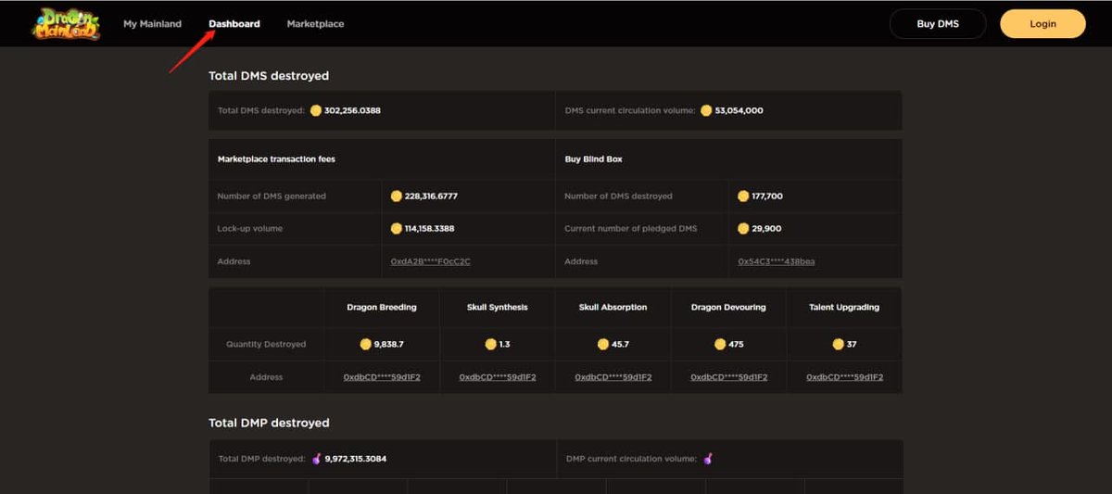
Task: Switch to the My Mainland tab
Action: [153, 24]
